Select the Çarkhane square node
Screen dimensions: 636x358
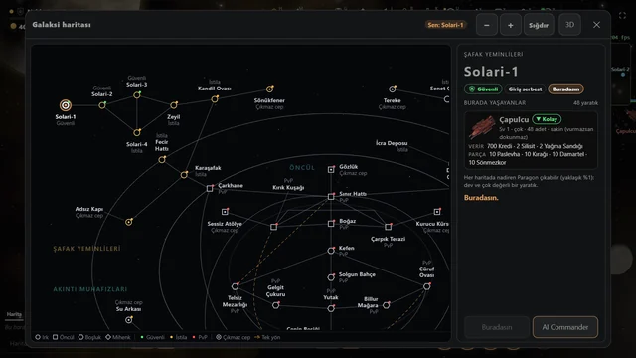coord(210,188)
